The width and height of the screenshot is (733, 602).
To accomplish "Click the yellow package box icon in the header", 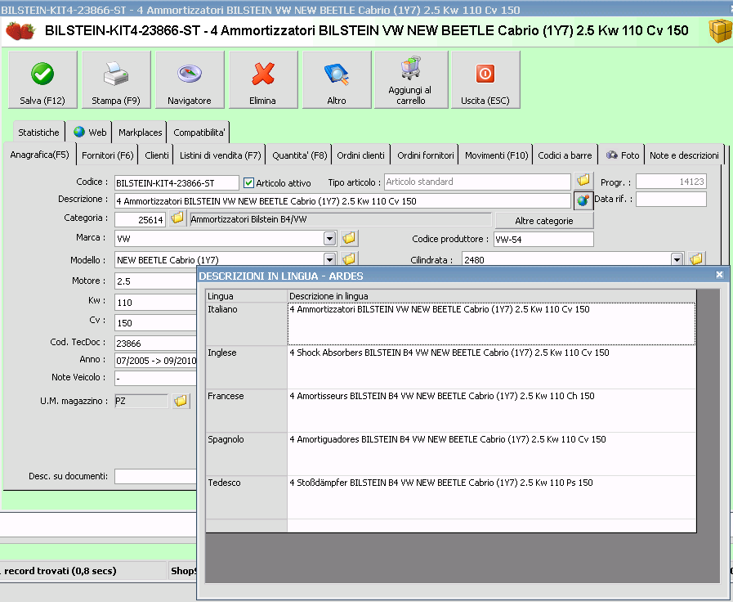I will [x=720, y=31].
